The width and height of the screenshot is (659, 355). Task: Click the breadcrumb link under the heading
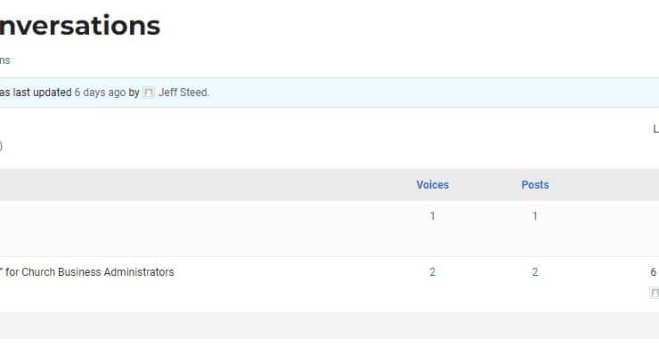click(x=5, y=61)
